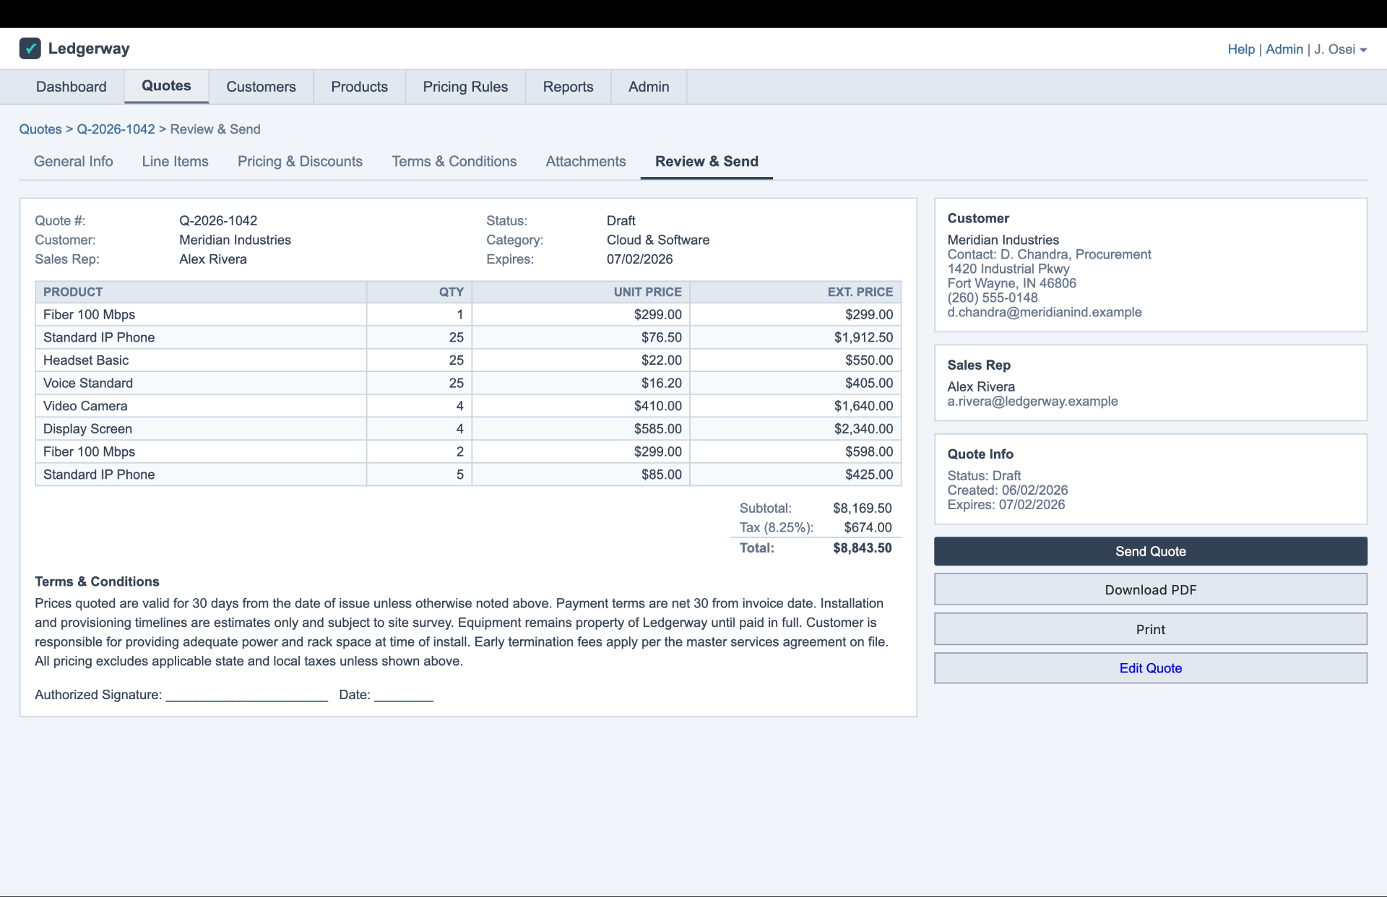Image resolution: width=1387 pixels, height=897 pixels.
Task: Open the Pricing Rules nav tab
Action: point(465,87)
